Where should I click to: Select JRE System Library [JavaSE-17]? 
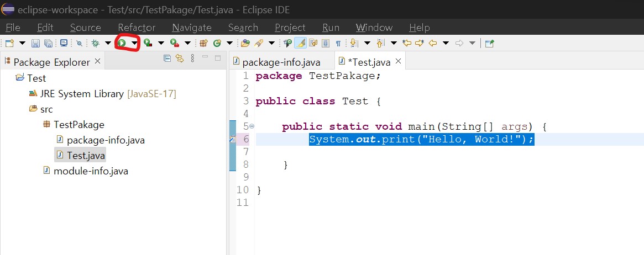tap(108, 94)
